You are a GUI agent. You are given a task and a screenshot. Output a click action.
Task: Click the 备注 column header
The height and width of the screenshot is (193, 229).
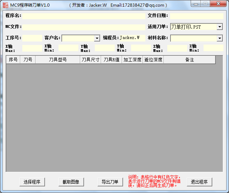(x=190, y=60)
